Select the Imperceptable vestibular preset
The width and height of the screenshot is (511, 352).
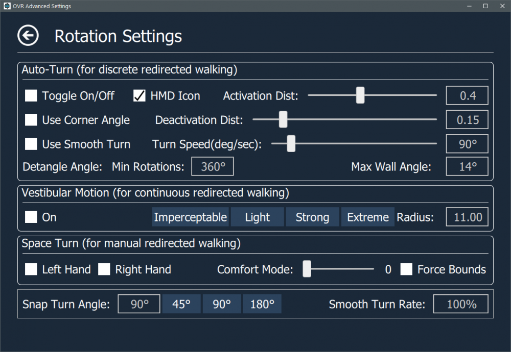click(x=190, y=217)
